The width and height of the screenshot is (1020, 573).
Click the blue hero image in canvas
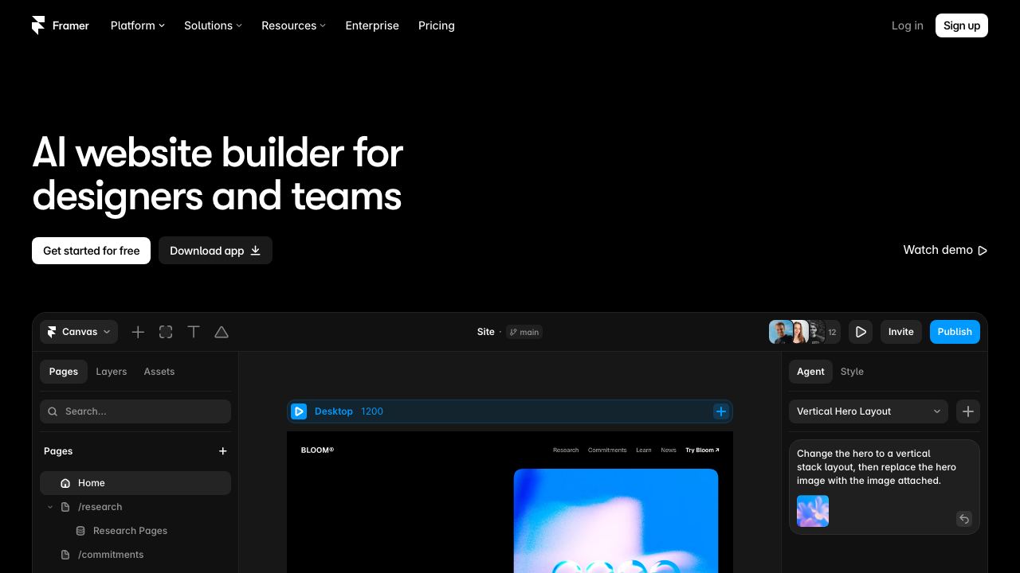point(616,520)
